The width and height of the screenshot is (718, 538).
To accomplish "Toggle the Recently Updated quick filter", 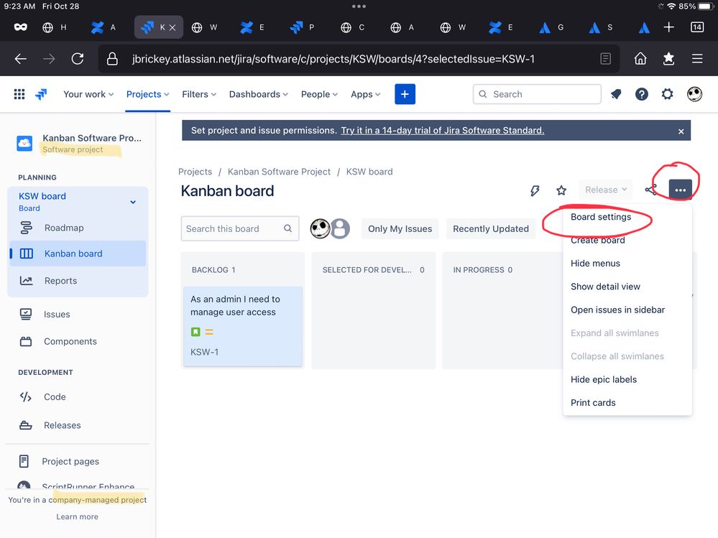I will pos(490,228).
